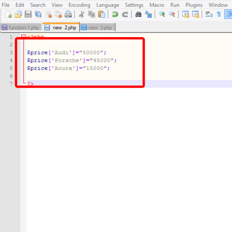Click the Copy icon

click(91, 14)
